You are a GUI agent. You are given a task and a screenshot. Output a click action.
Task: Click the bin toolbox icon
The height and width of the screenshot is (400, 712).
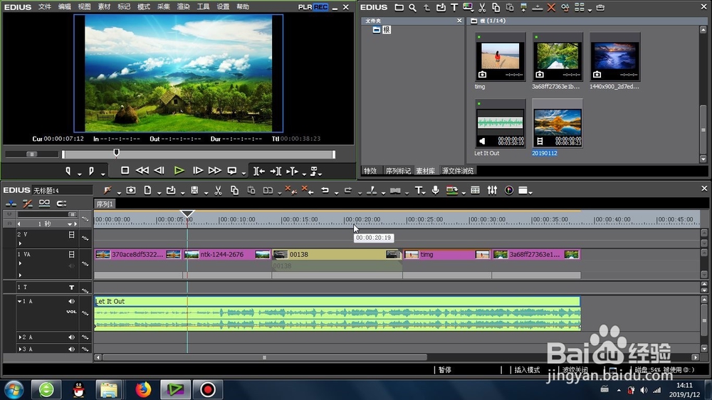click(600, 7)
